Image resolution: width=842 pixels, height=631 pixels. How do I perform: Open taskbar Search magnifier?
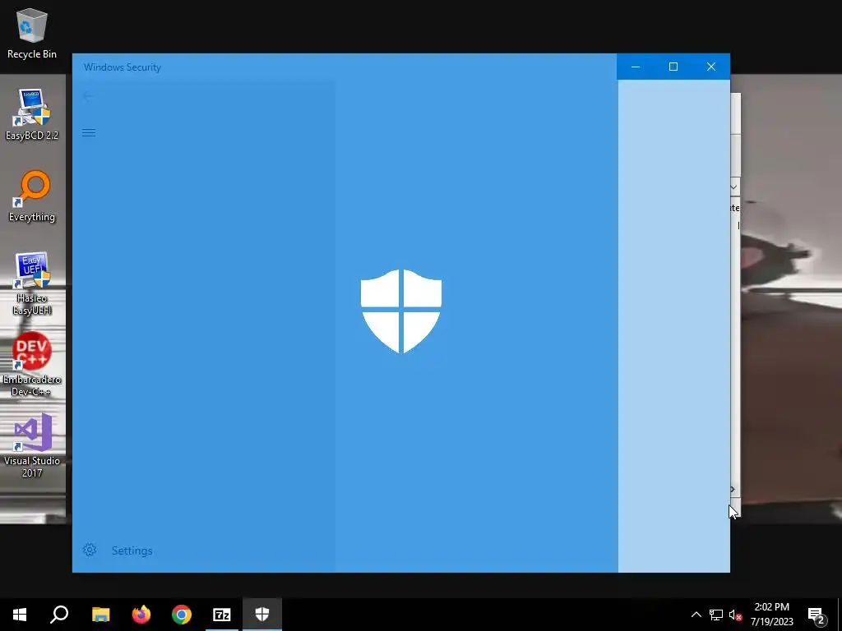(x=59, y=615)
